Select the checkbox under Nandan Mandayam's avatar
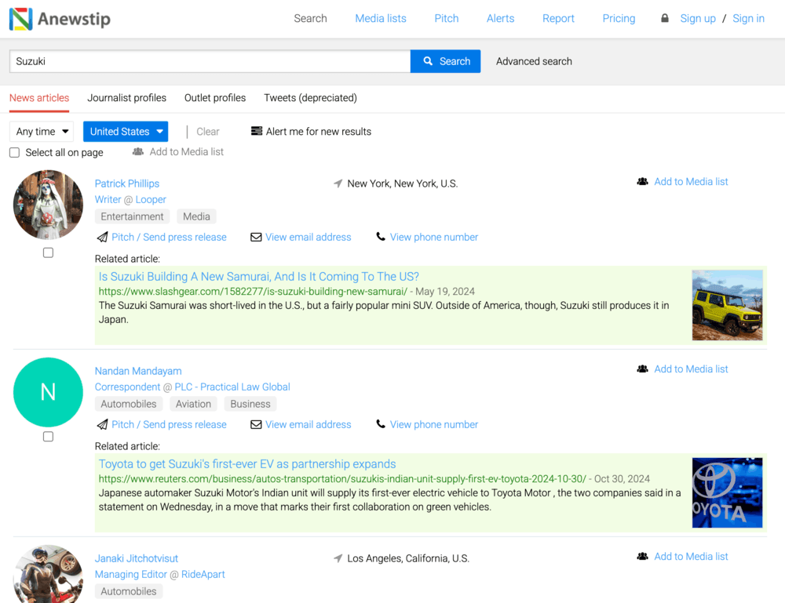 (48, 436)
